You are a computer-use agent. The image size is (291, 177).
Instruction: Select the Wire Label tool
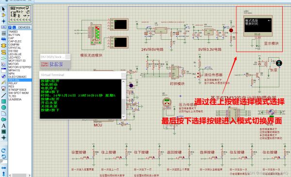(3, 27)
